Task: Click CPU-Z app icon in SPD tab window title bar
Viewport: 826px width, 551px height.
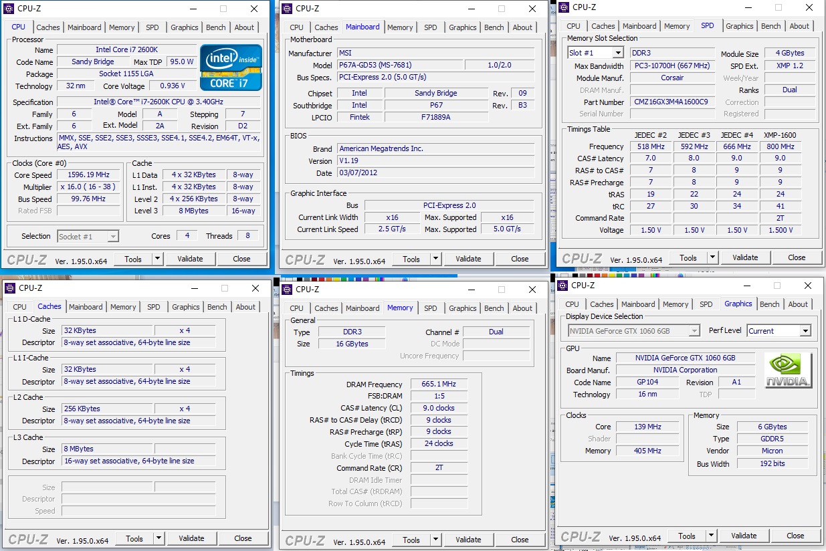Action: tap(563, 7)
